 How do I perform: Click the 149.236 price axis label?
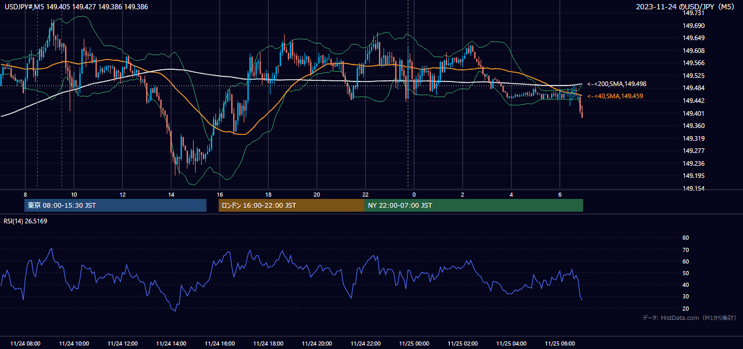pyautogui.click(x=694, y=163)
